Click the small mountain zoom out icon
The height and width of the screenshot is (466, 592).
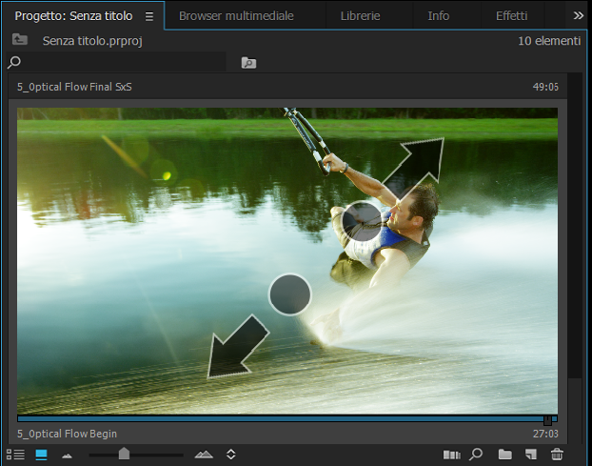click(67, 456)
